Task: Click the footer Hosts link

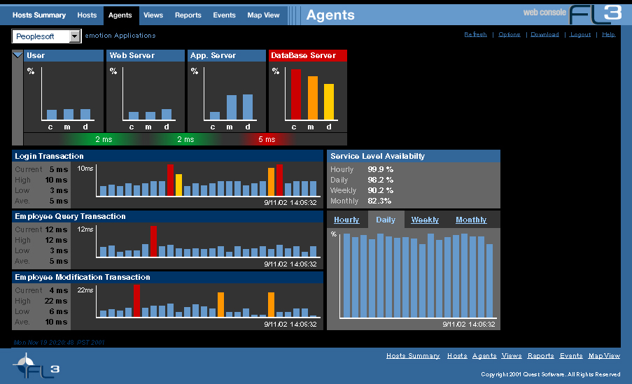Action: point(457,356)
